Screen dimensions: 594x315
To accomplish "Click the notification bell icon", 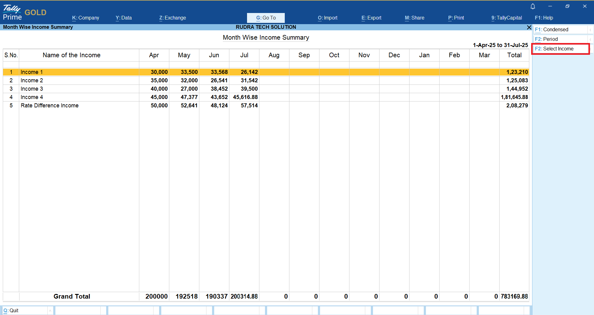I will (x=533, y=6).
